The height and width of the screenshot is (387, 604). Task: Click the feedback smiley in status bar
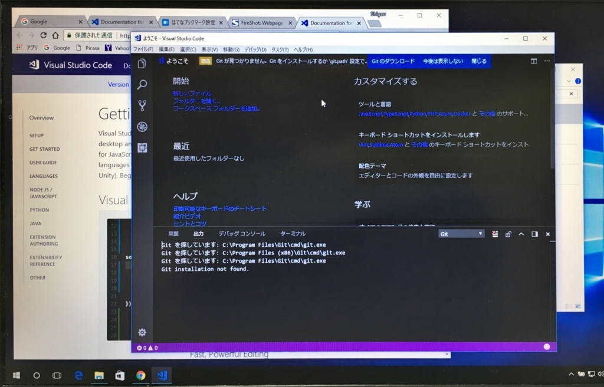point(547,347)
